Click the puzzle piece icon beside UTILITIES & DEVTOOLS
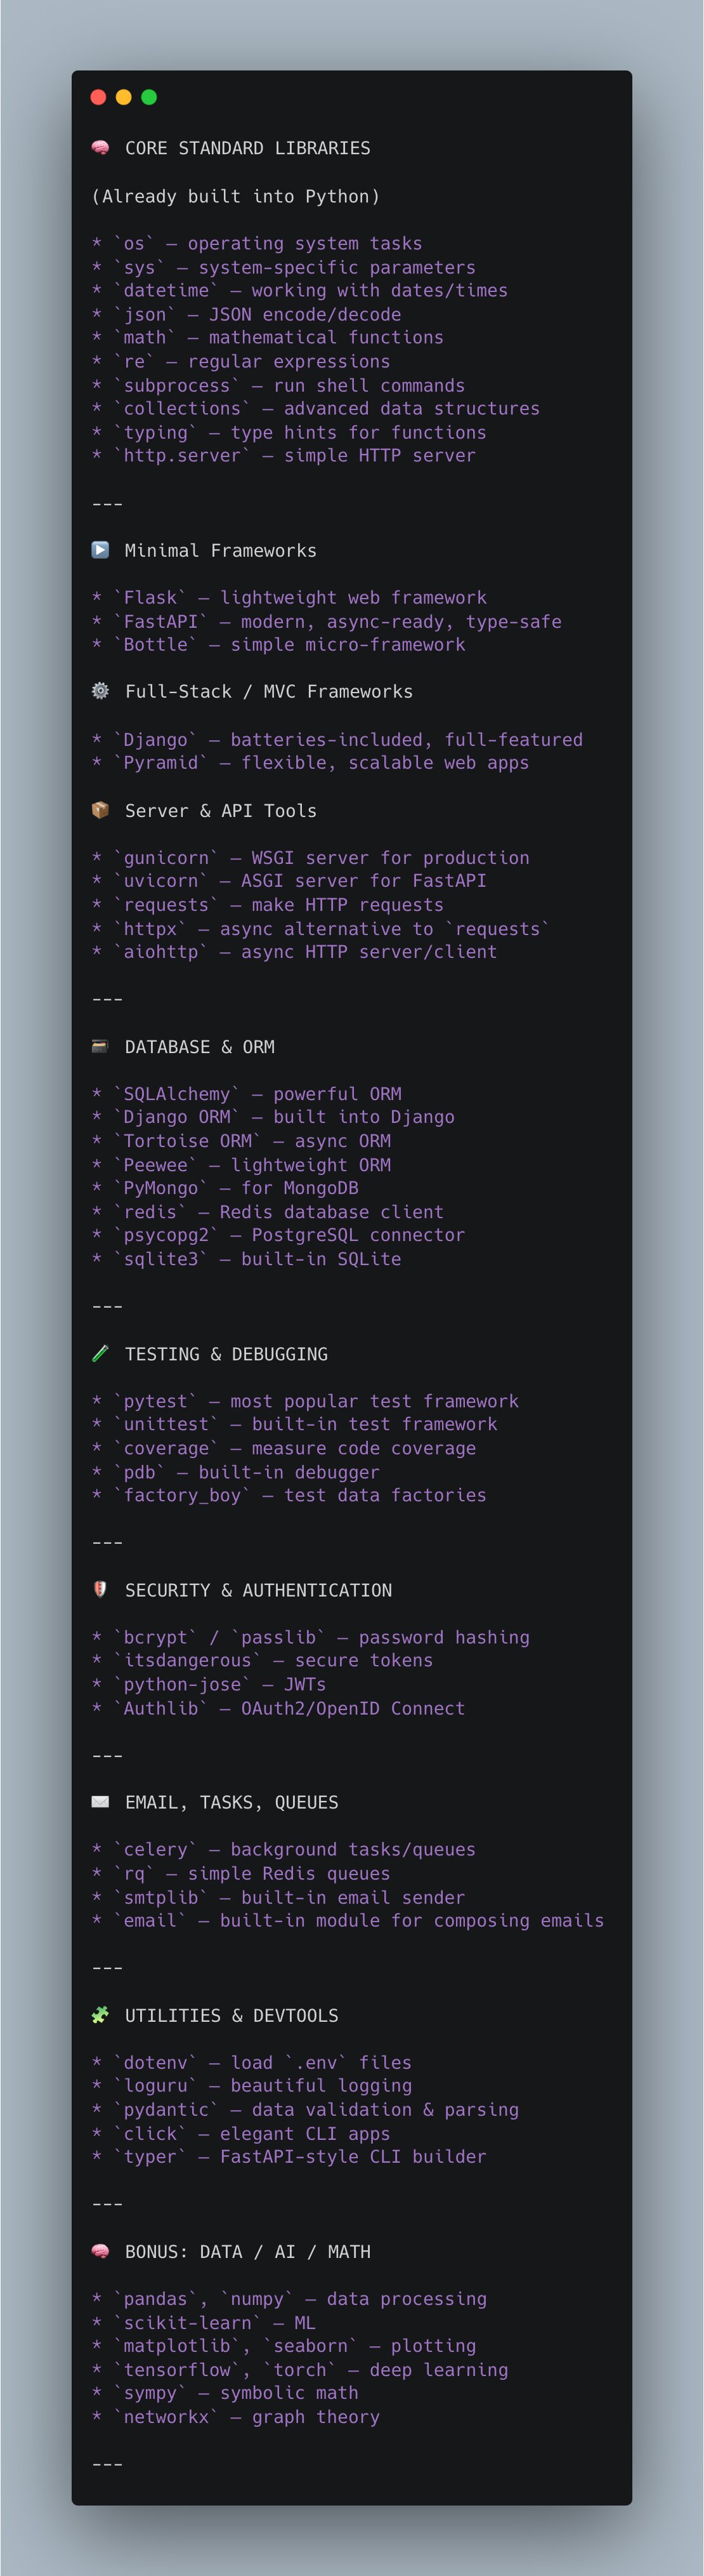This screenshot has height=2576, width=704. 100,2014
